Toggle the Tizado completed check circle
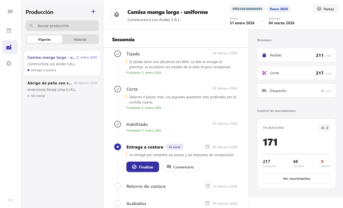343x208 pixels. click(x=118, y=54)
